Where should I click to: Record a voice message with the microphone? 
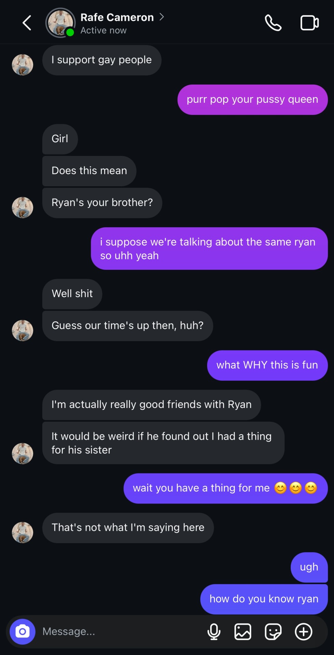click(x=214, y=631)
